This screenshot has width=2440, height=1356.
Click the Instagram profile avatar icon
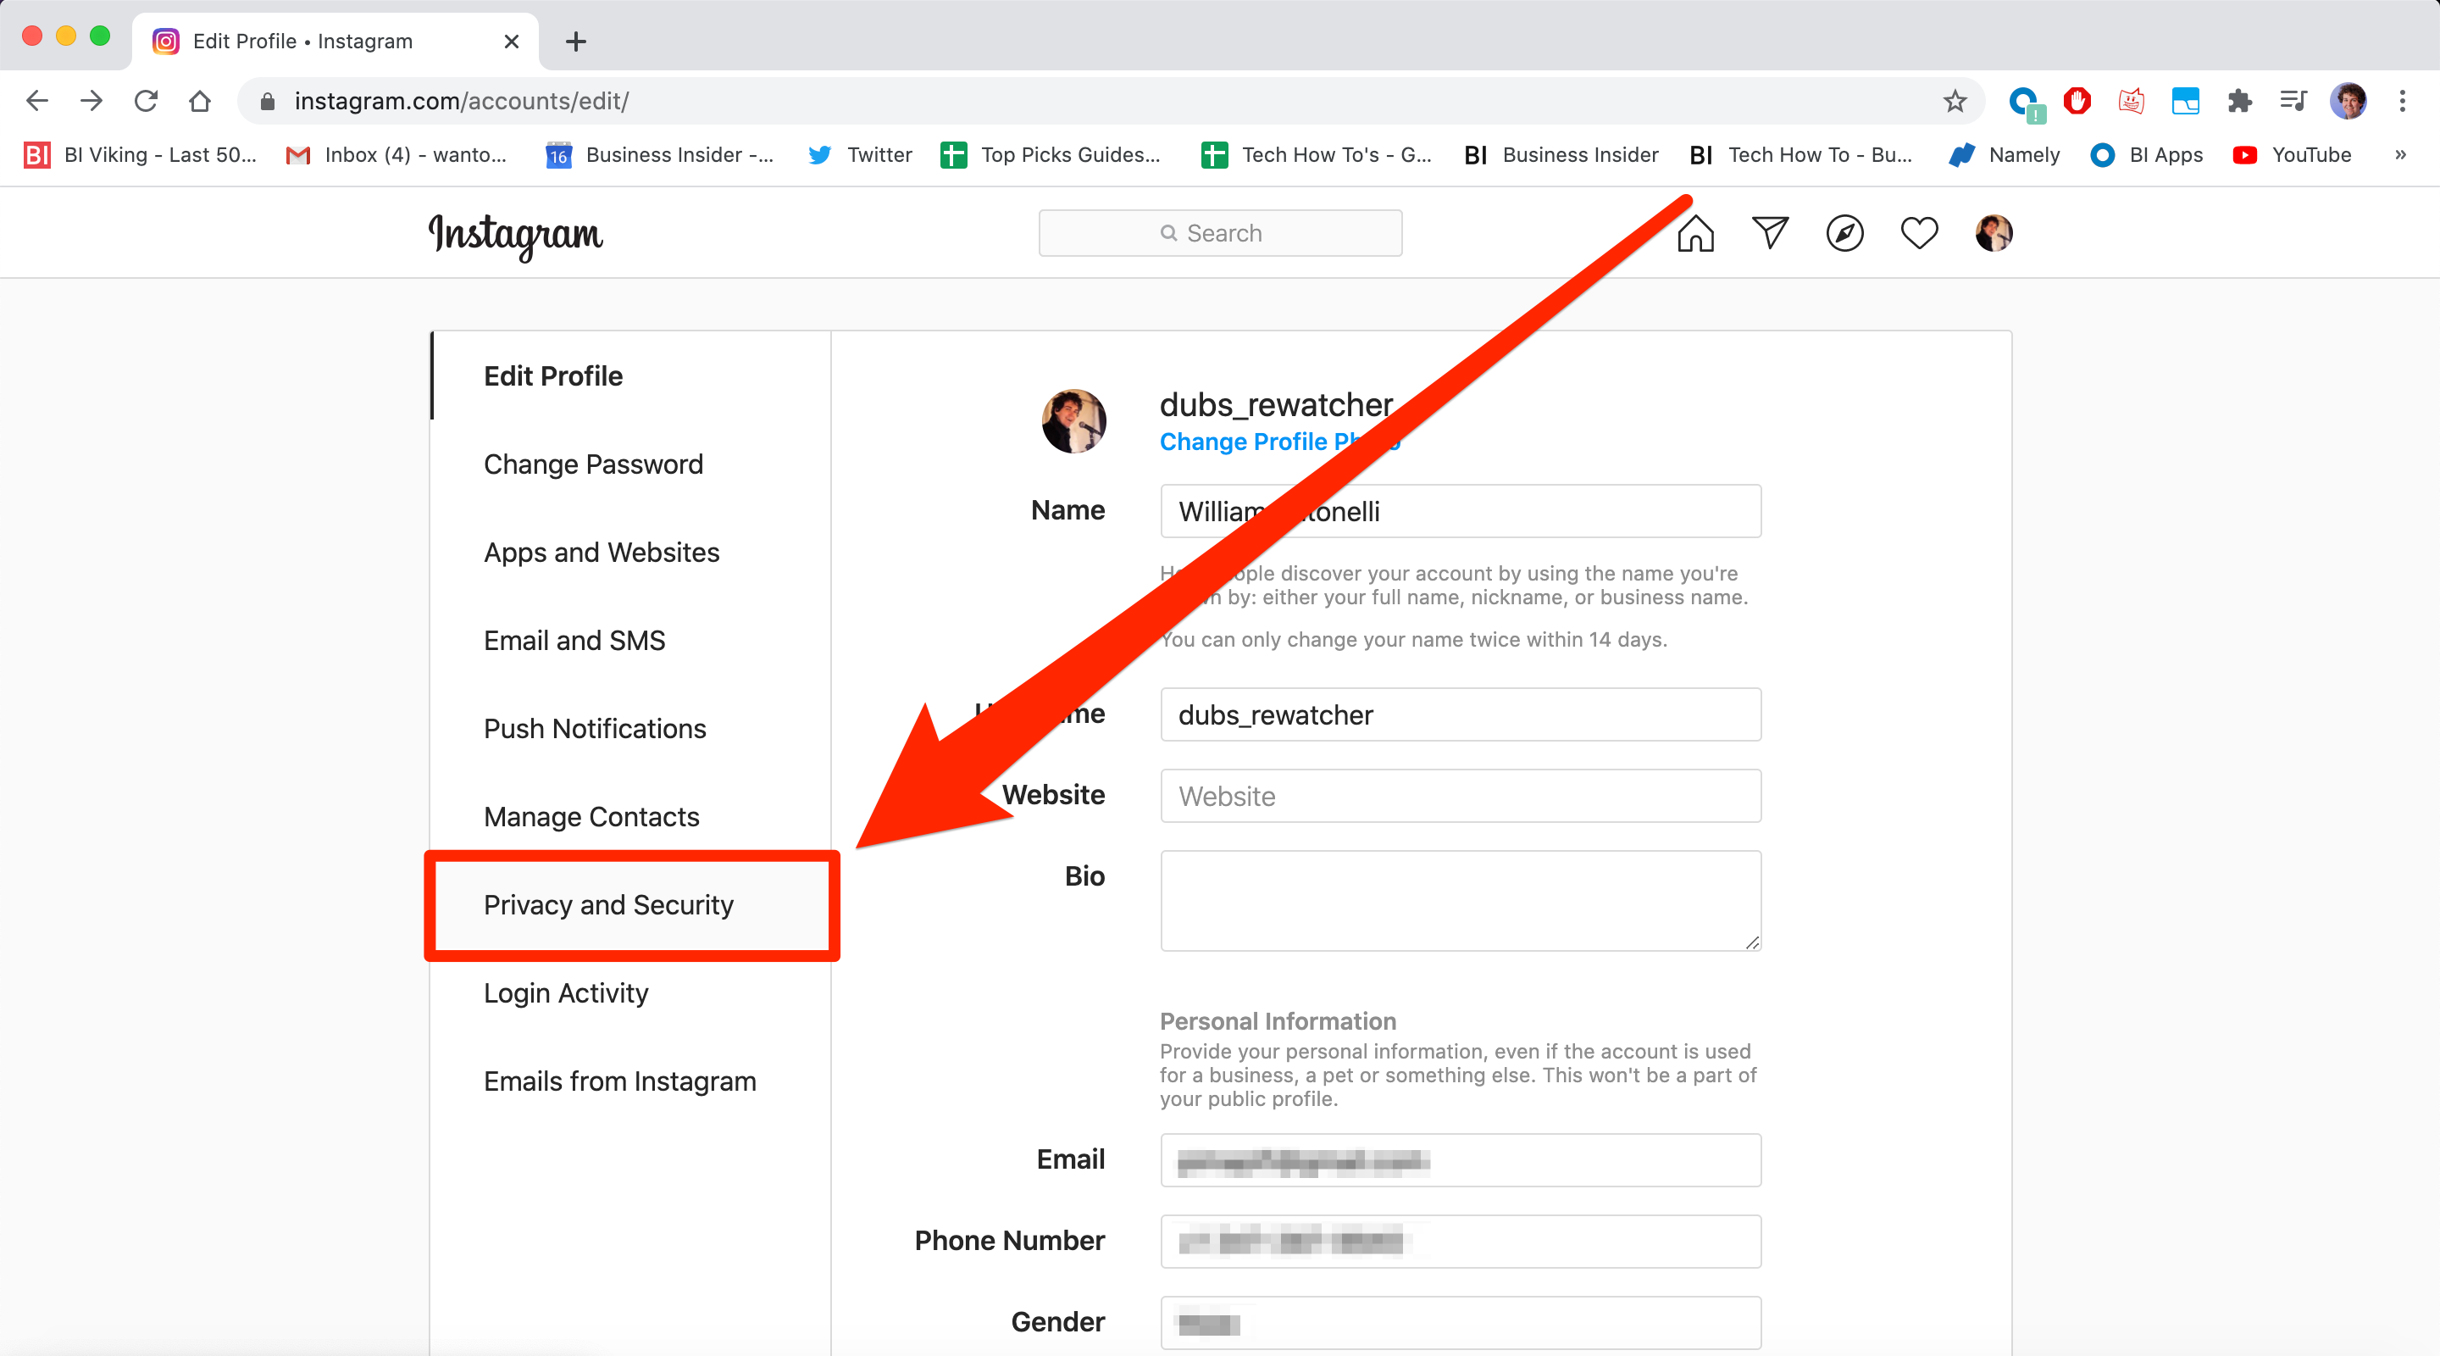[x=1991, y=234]
